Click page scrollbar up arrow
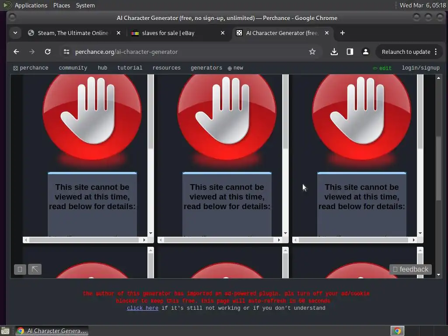Screen dimensions: 448x336 438,78
